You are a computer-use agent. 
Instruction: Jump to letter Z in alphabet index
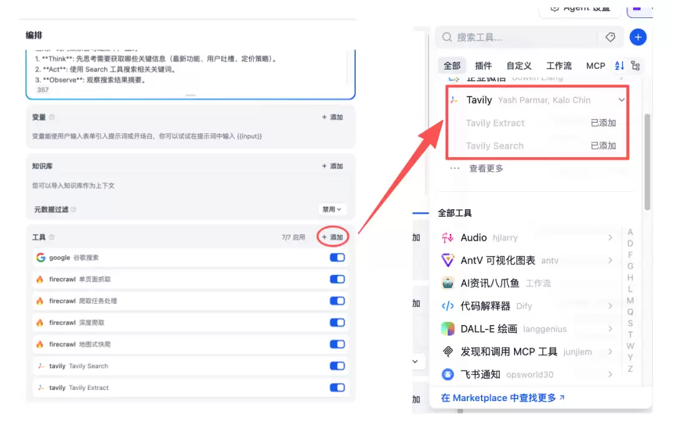tap(630, 369)
